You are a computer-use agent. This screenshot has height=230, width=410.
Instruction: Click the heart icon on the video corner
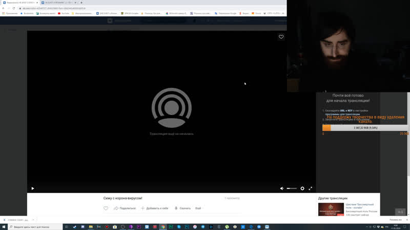[281, 37]
